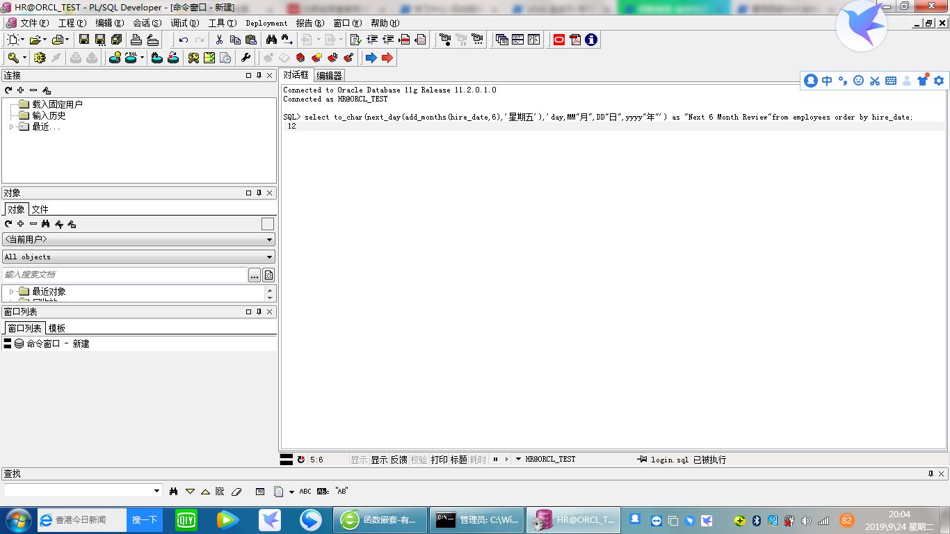The width and height of the screenshot is (950, 534).
Task: Expand the 最近... tree node
Action: (12, 127)
